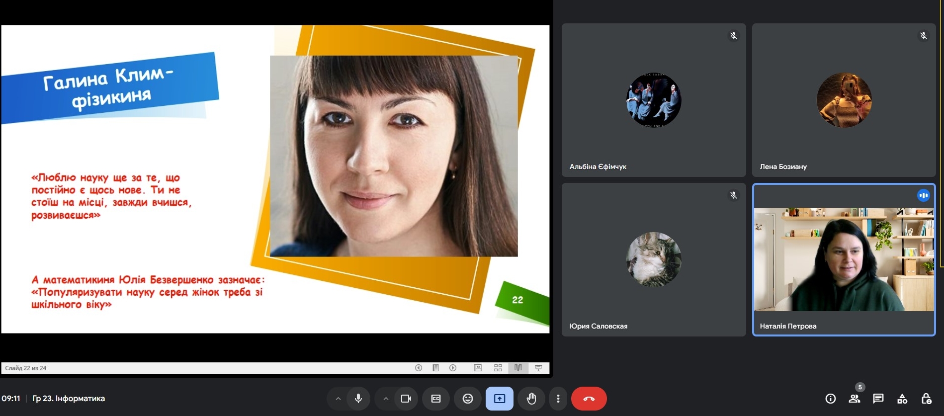Go to the next slide
Image resolution: width=944 pixels, height=416 pixels.
coord(453,368)
